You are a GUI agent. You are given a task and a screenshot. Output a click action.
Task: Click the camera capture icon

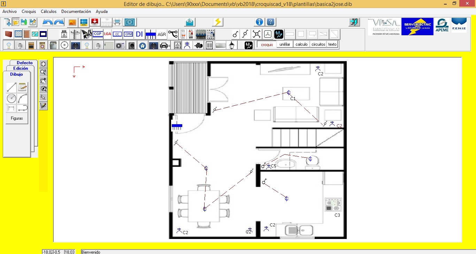[130, 22]
